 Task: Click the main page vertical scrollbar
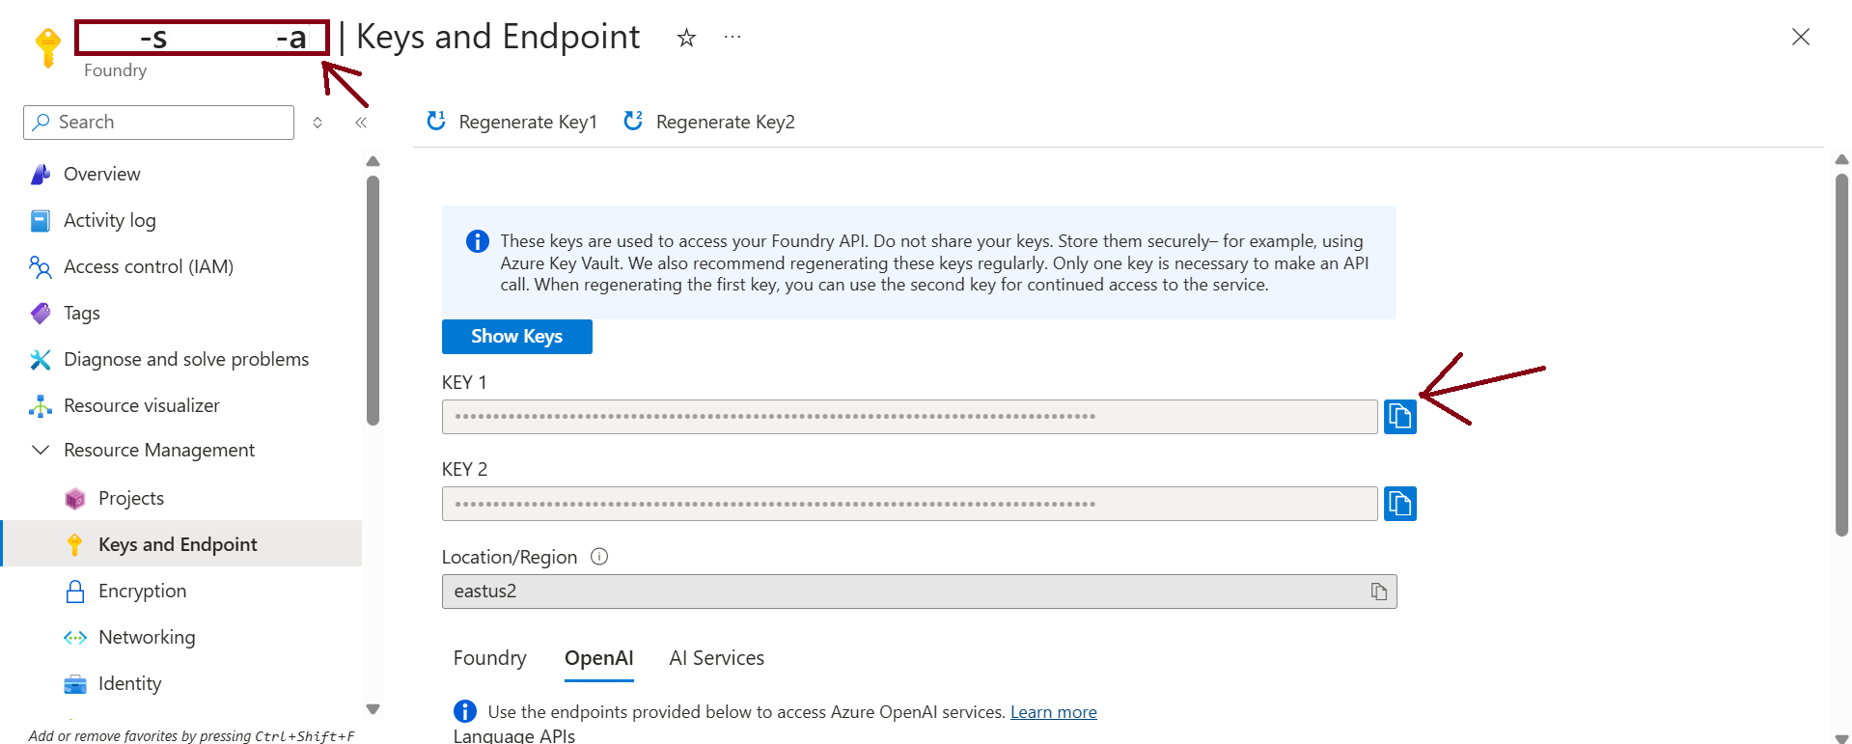(1841, 354)
